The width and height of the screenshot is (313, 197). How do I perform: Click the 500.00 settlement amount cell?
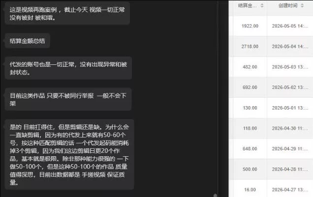click(x=250, y=169)
